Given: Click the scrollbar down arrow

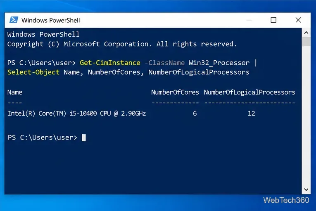Looking at the screenshot, I should point(306,190).
